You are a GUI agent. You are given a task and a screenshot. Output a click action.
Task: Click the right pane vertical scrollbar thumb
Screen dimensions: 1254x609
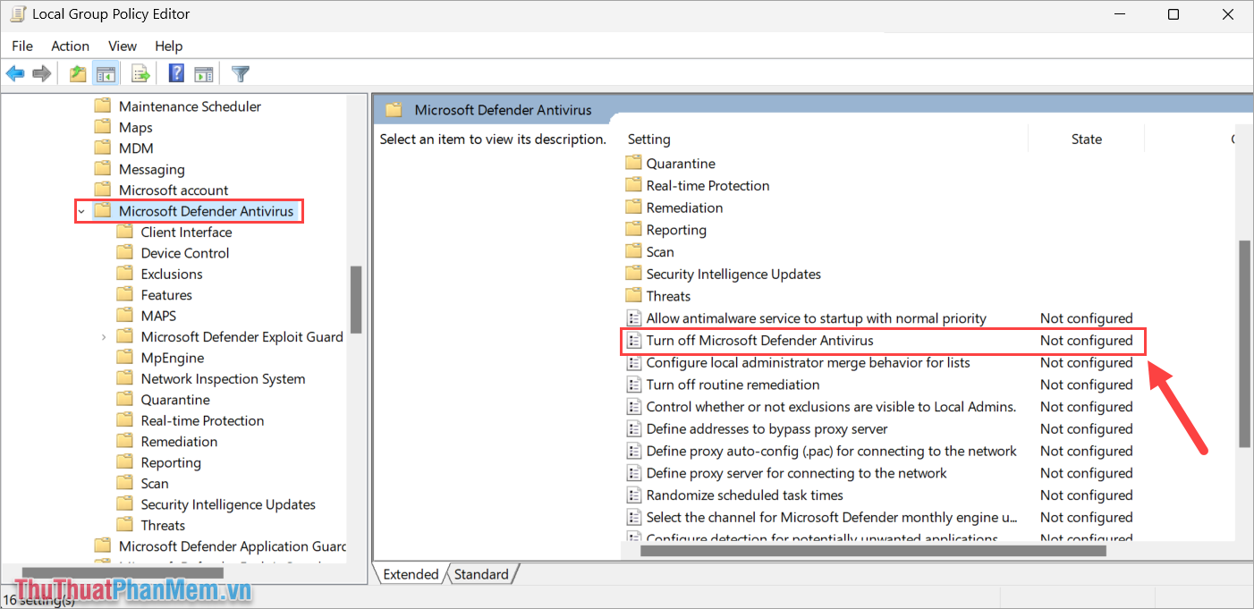pos(1243,340)
